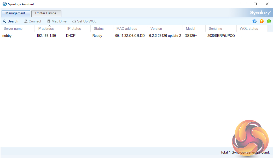Click MAC address 00:11:32:C6:CB:DD
This screenshot has width=273, height=158.
130,36
